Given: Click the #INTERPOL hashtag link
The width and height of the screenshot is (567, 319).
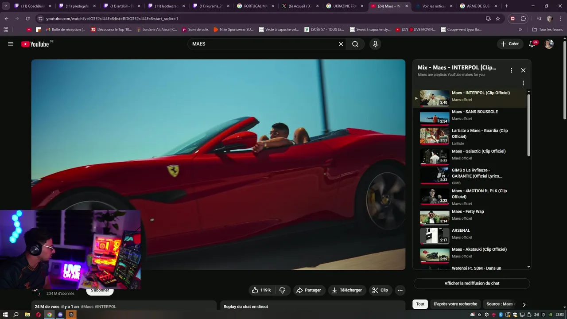Looking at the screenshot, I should point(105,307).
